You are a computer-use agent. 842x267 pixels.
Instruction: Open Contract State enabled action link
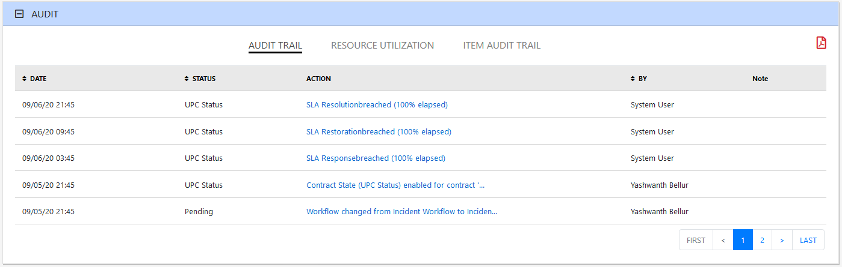(395, 185)
